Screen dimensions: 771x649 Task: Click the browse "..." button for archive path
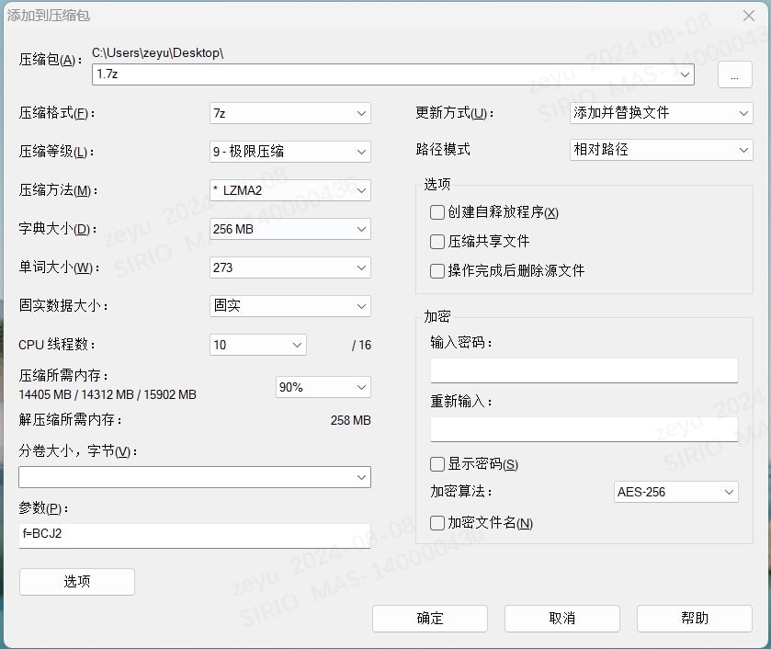tap(734, 75)
